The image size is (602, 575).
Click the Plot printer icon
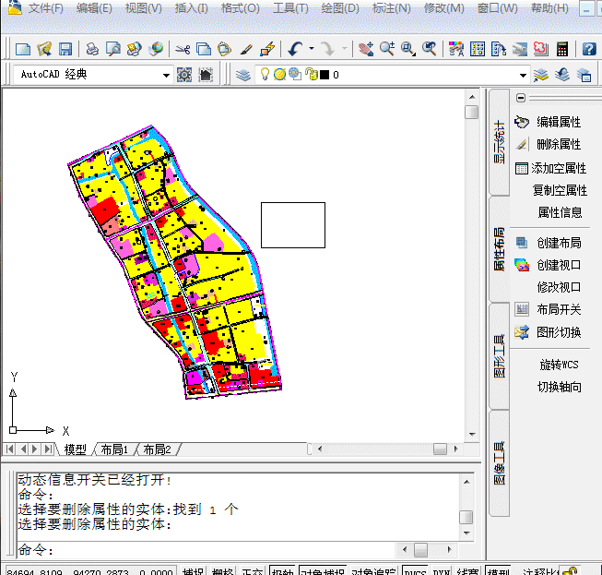(92, 49)
